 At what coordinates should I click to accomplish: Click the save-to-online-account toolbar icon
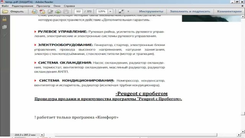[34, 11]
